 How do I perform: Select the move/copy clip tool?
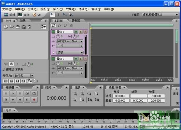tap(65, 14)
